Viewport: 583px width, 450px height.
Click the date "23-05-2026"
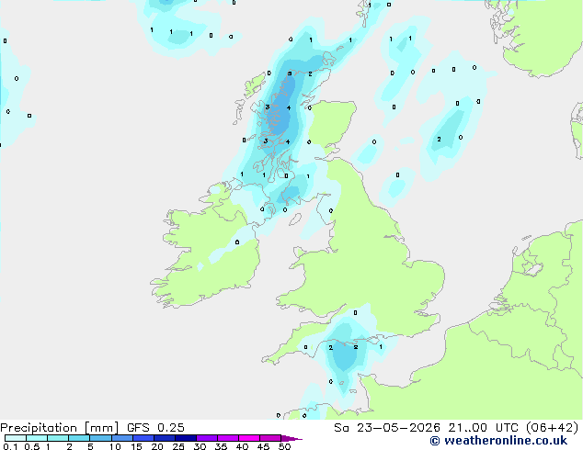point(398,428)
